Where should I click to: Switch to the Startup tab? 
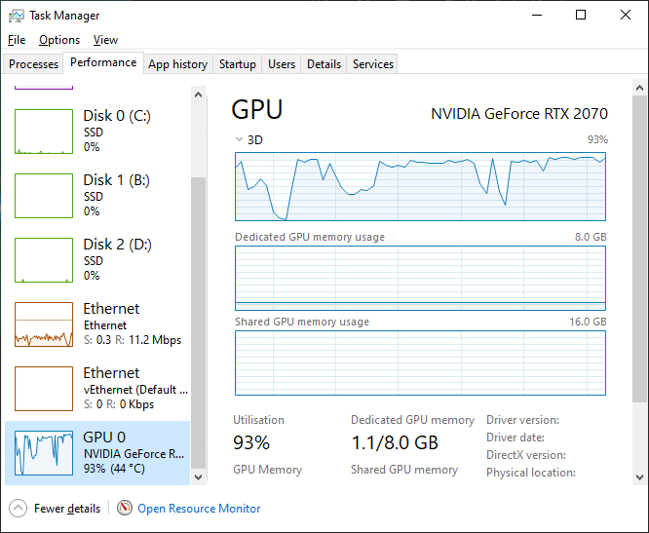[x=238, y=64]
